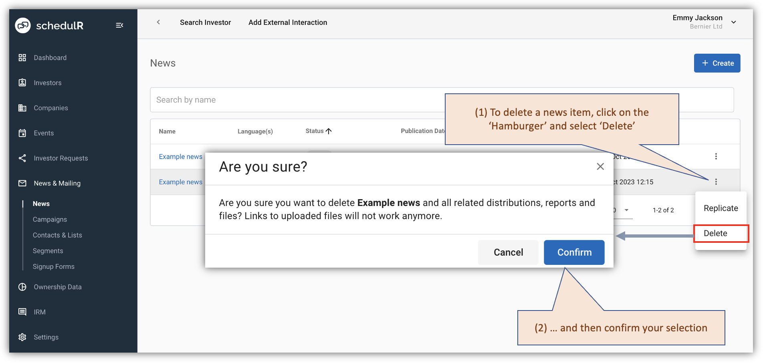Collapse the sidebar with the chevron icon
Screen dimensions: 763x363
click(119, 25)
